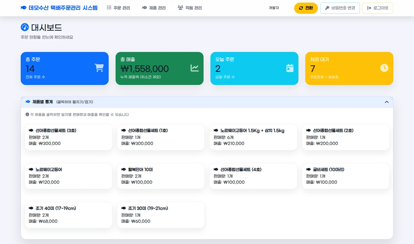Screen dimensions: 414x244
Task: Click the dashboard gauge icon beside 대시보드
Action: [x=25, y=27]
